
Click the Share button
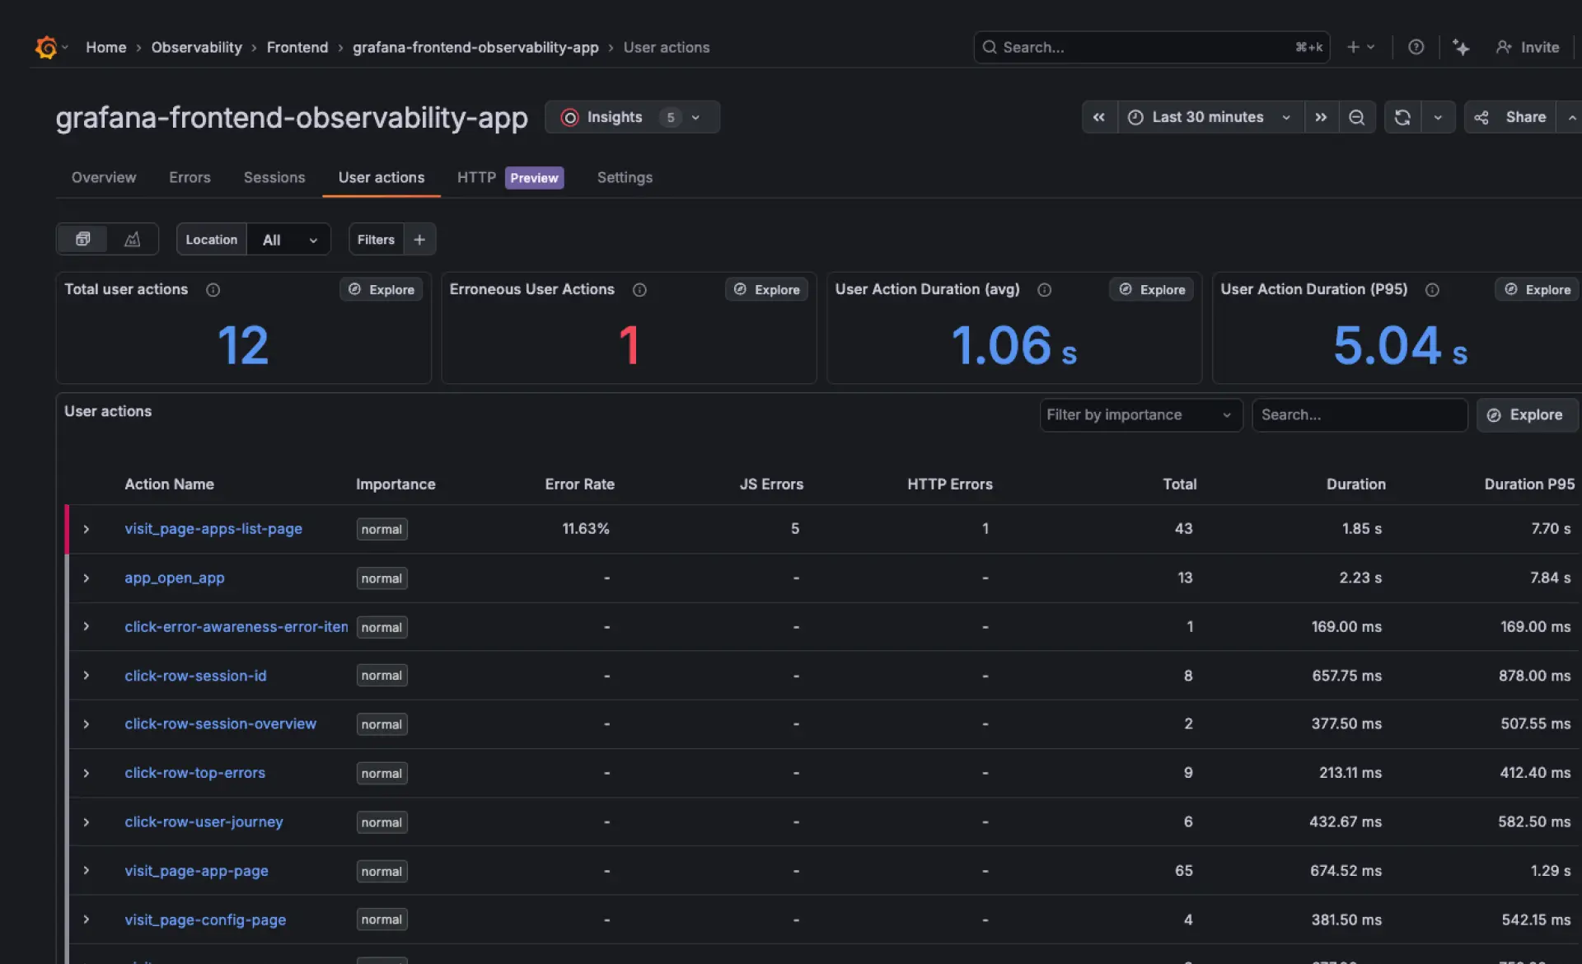coord(1510,117)
